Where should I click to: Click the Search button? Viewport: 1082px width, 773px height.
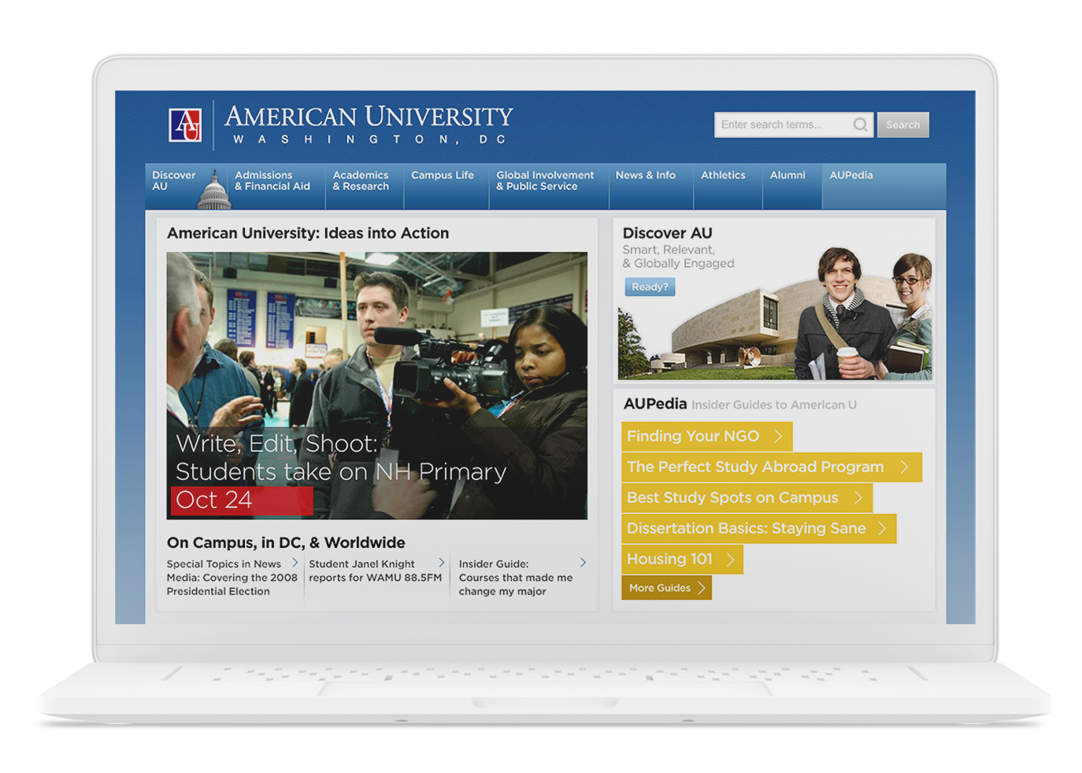coord(903,124)
